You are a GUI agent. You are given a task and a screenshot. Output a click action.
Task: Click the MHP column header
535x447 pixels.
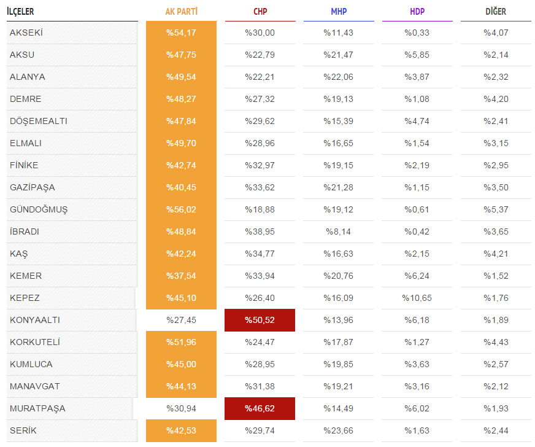(339, 12)
